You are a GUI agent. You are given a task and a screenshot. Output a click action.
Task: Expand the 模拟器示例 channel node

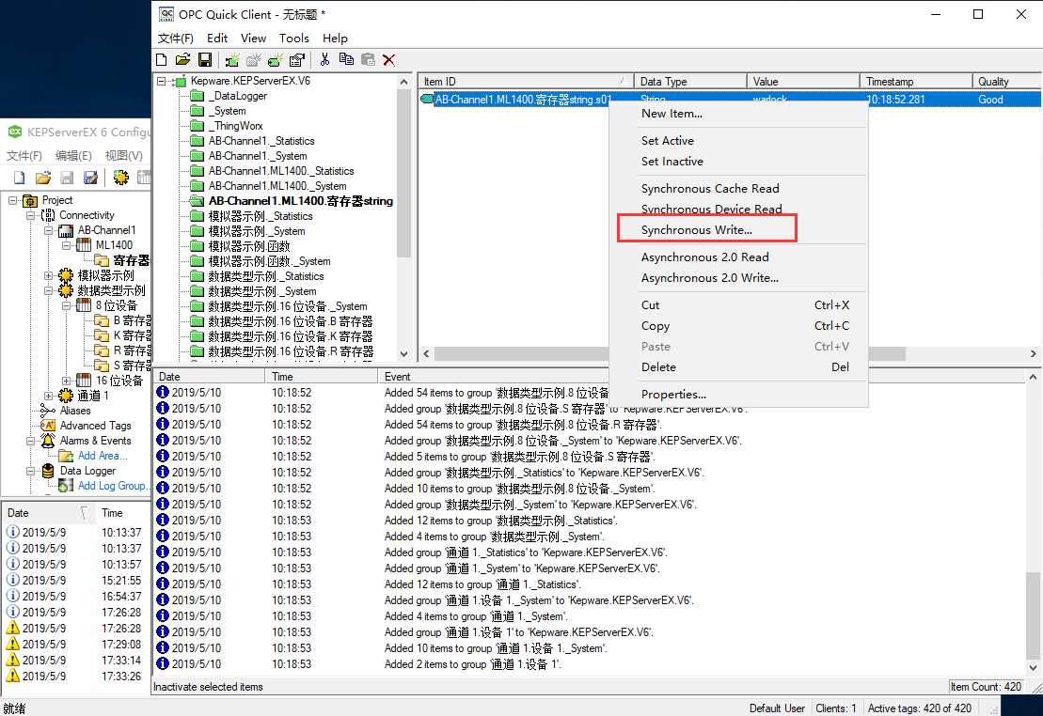point(48,275)
